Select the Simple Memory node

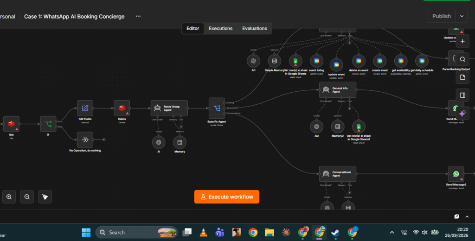(275, 61)
